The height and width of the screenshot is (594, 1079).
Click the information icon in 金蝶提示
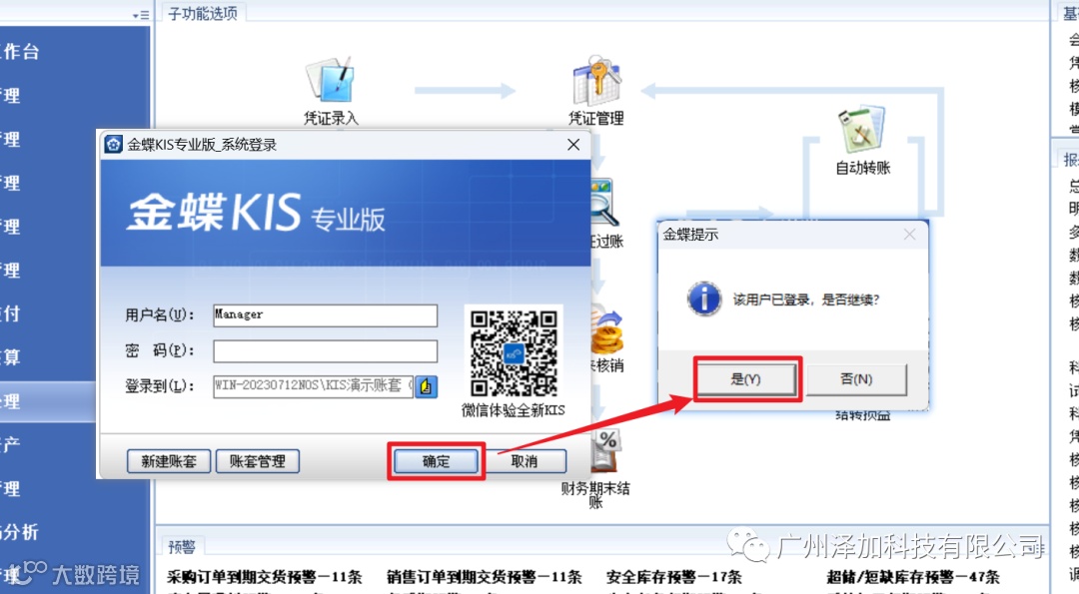[704, 299]
